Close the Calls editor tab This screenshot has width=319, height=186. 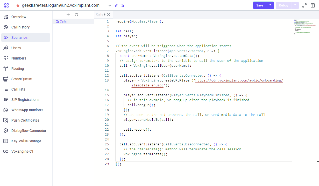point(109,14)
